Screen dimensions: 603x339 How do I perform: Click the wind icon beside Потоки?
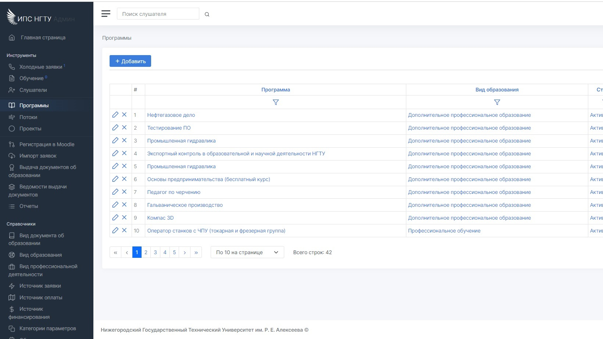tap(12, 117)
